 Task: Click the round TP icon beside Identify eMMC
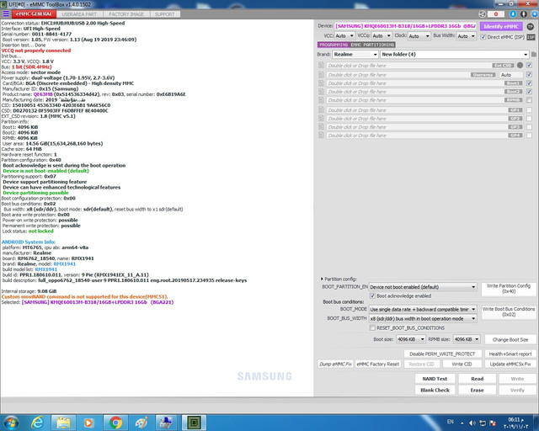(531, 26)
